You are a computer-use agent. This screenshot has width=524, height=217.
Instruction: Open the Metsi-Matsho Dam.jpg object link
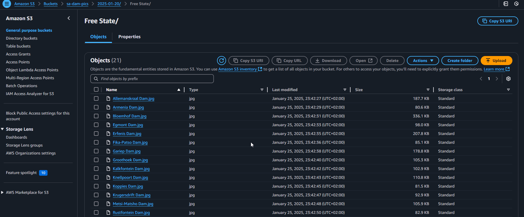[x=133, y=204]
